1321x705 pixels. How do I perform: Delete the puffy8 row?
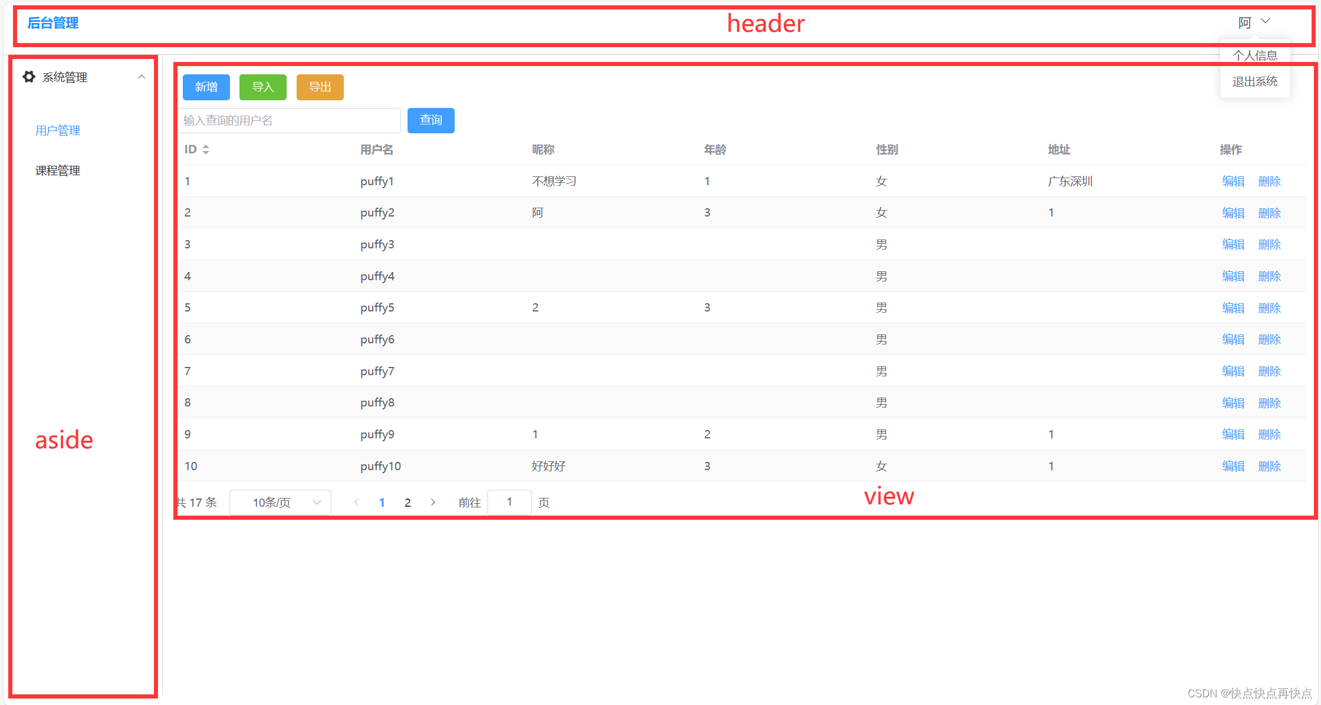tap(1270, 403)
